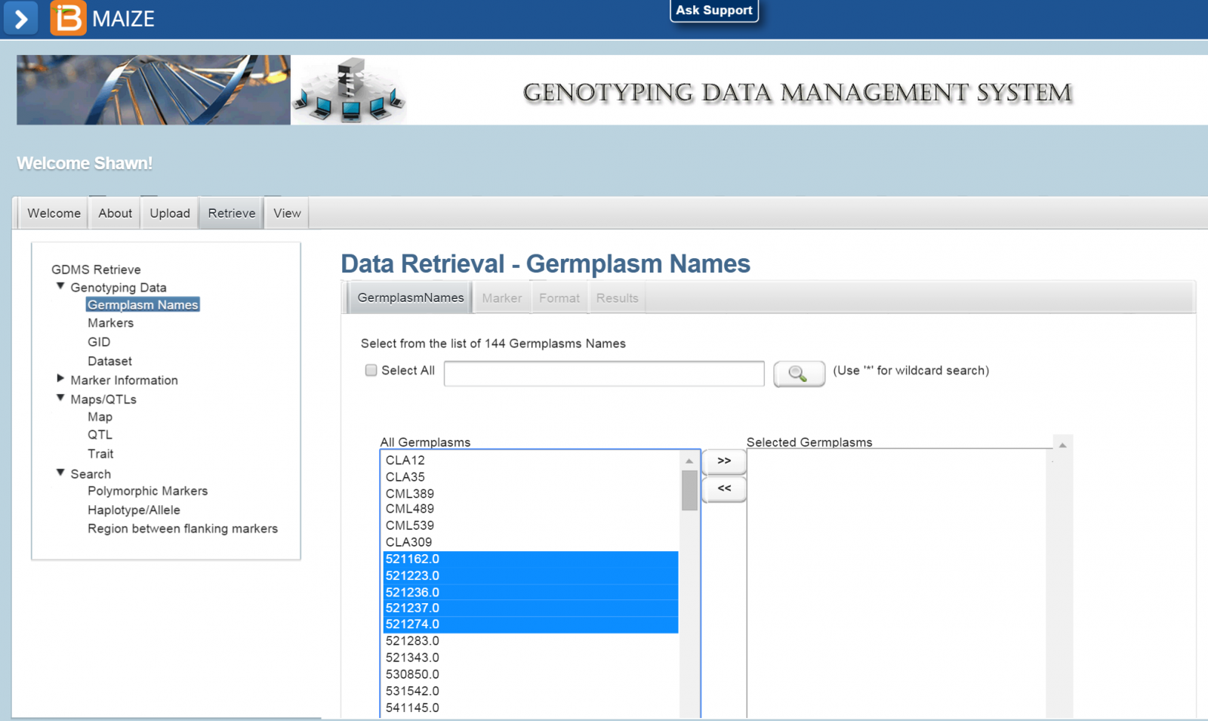Click the scroll-up arrow of All Germplasms list
1208x721 pixels.
coord(689,461)
